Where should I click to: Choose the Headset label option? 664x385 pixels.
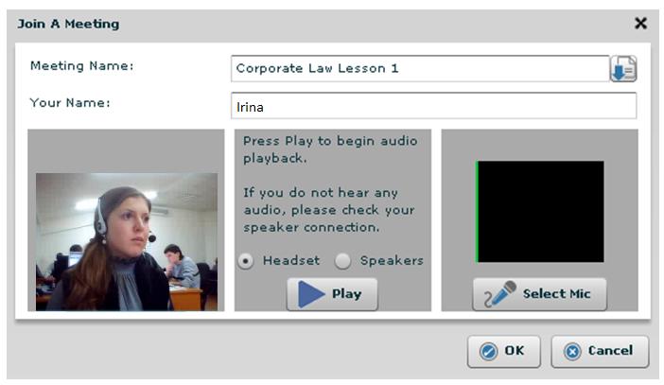291,260
